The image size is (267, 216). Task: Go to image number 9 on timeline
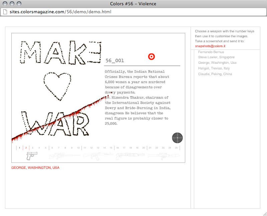pyautogui.click(x=72, y=148)
